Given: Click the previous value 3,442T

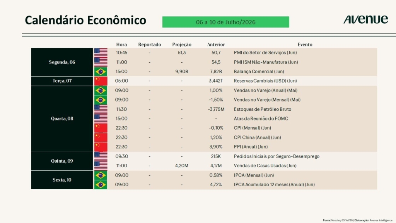Looking at the screenshot, I should (216, 81).
